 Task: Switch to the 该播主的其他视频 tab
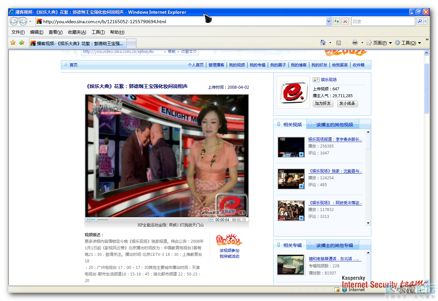coord(333,125)
